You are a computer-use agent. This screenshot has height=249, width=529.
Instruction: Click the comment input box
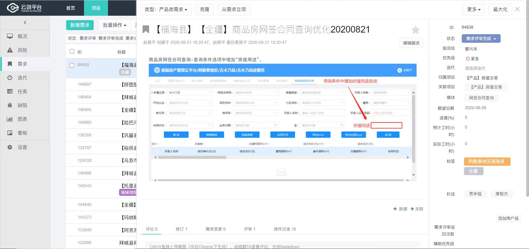point(283,245)
